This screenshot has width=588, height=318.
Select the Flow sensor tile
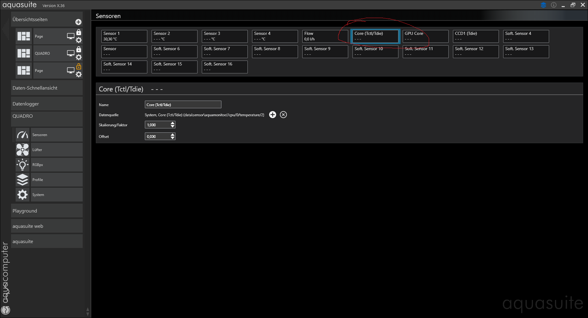325,36
